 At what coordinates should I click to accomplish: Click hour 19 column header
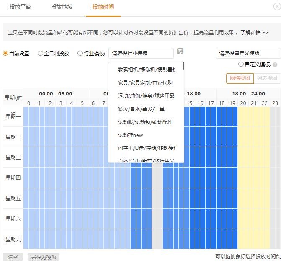(232, 103)
